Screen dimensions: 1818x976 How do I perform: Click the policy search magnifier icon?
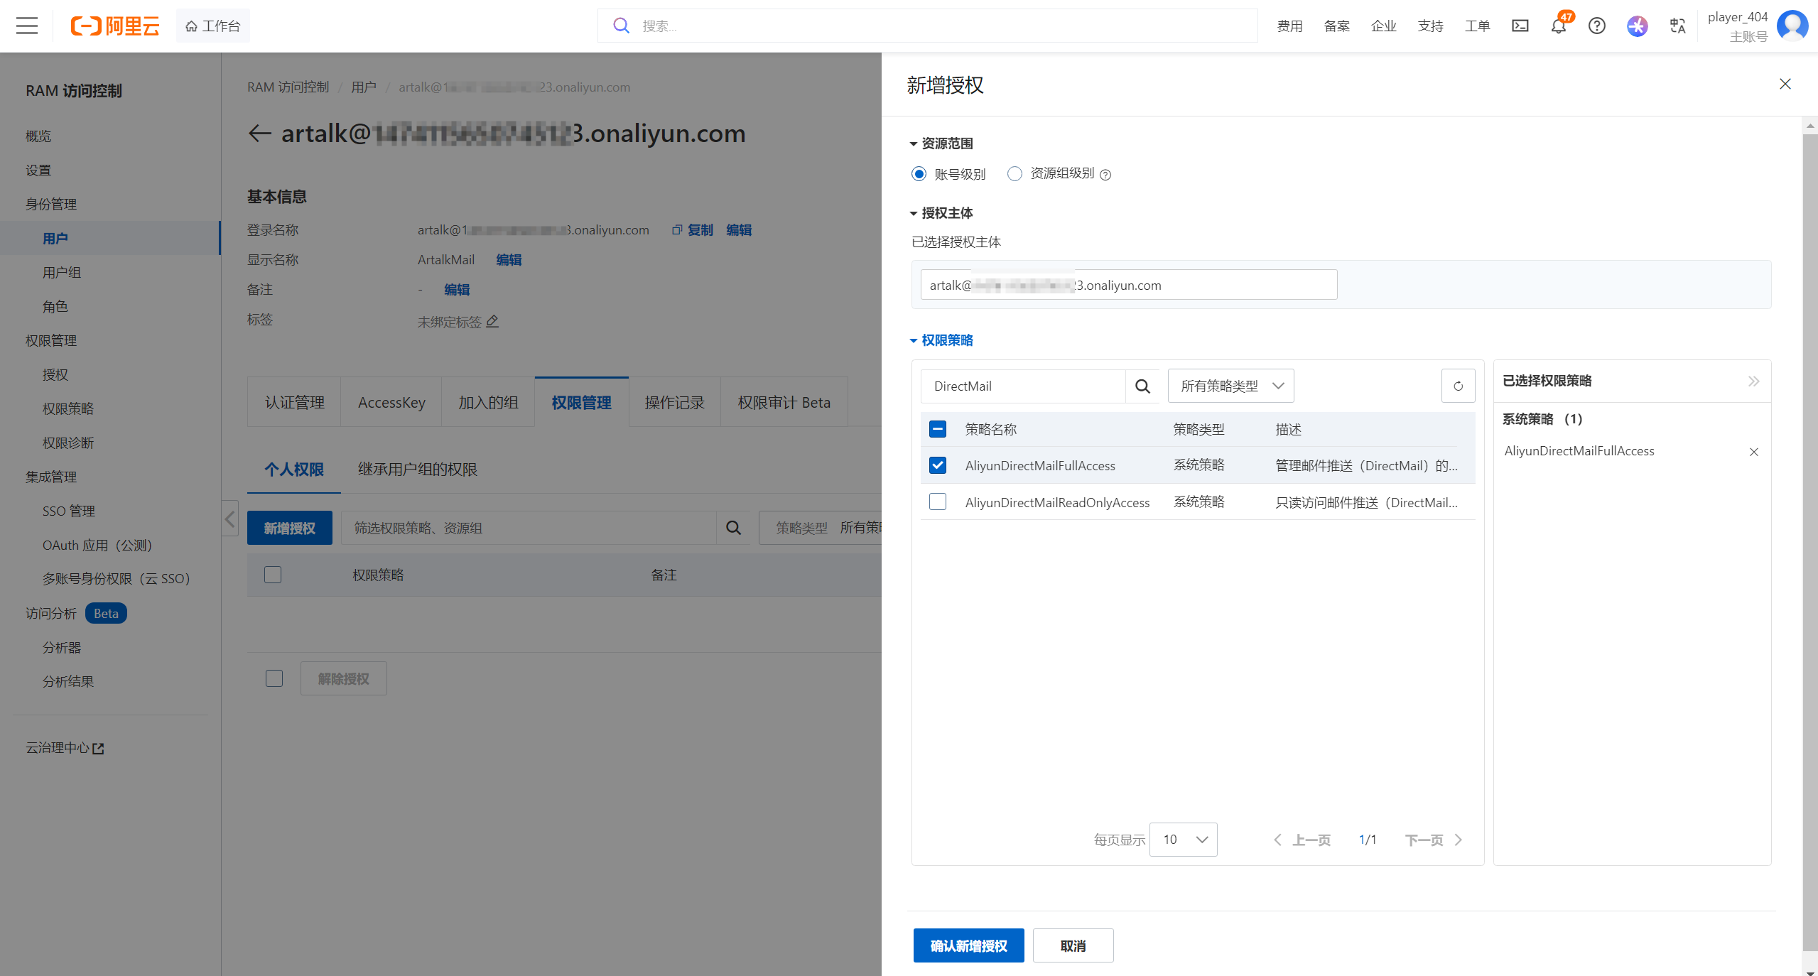point(1142,386)
